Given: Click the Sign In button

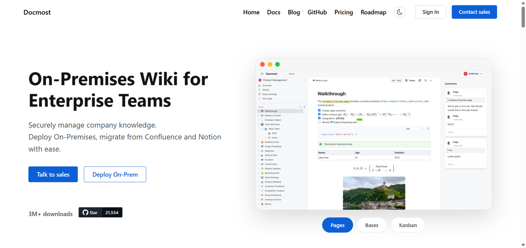Looking at the screenshot, I should 431,12.
